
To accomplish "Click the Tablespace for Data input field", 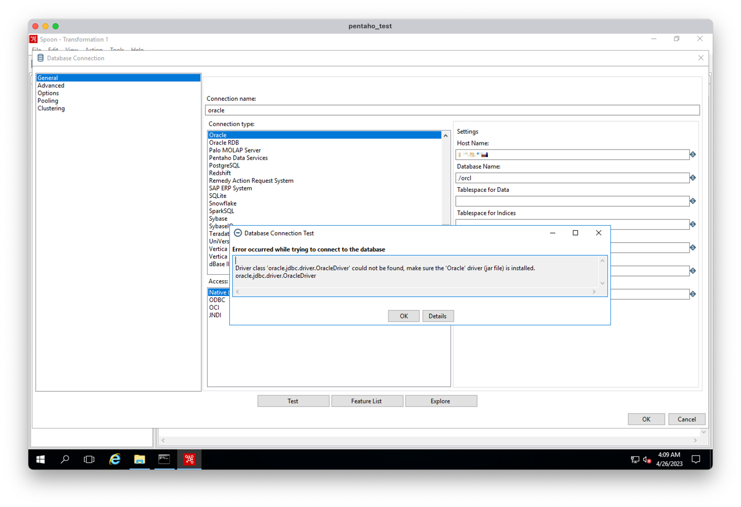I will pos(572,201).
